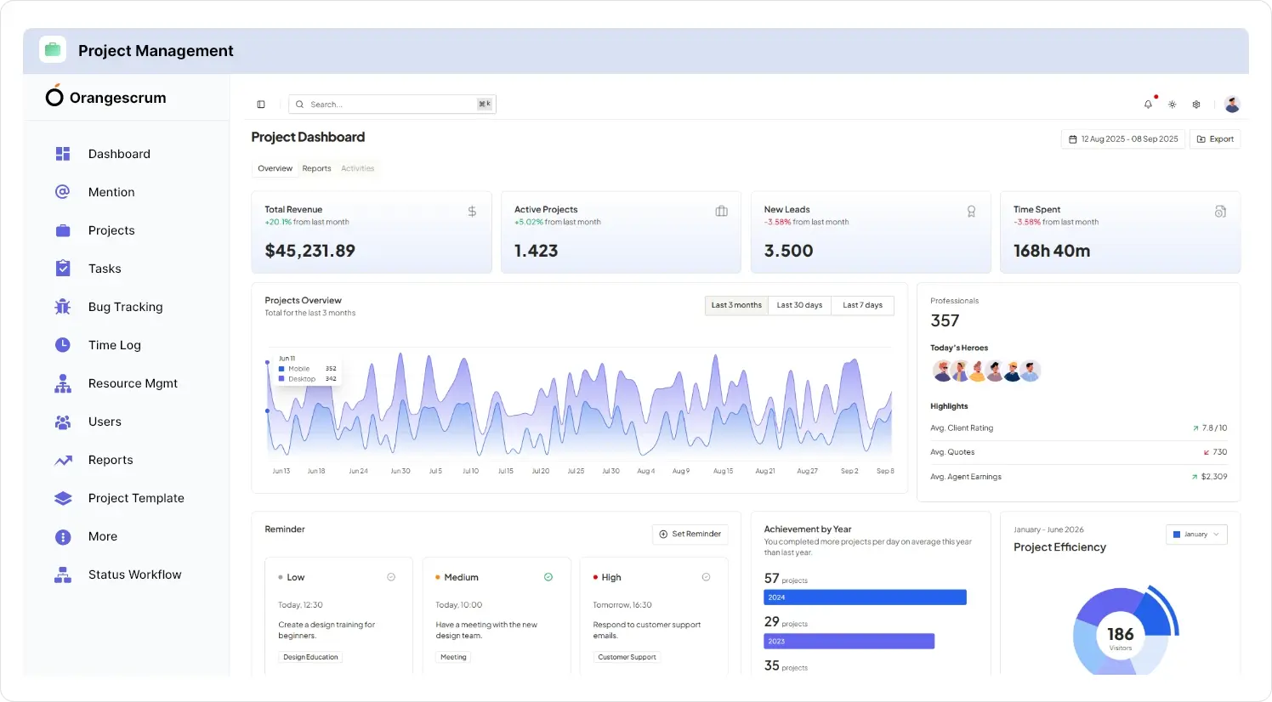This screenshot has width=1272, height=702.
Task: Mark the Low reminder as complete
Action: pyautogui.click(x=391, y=577)
